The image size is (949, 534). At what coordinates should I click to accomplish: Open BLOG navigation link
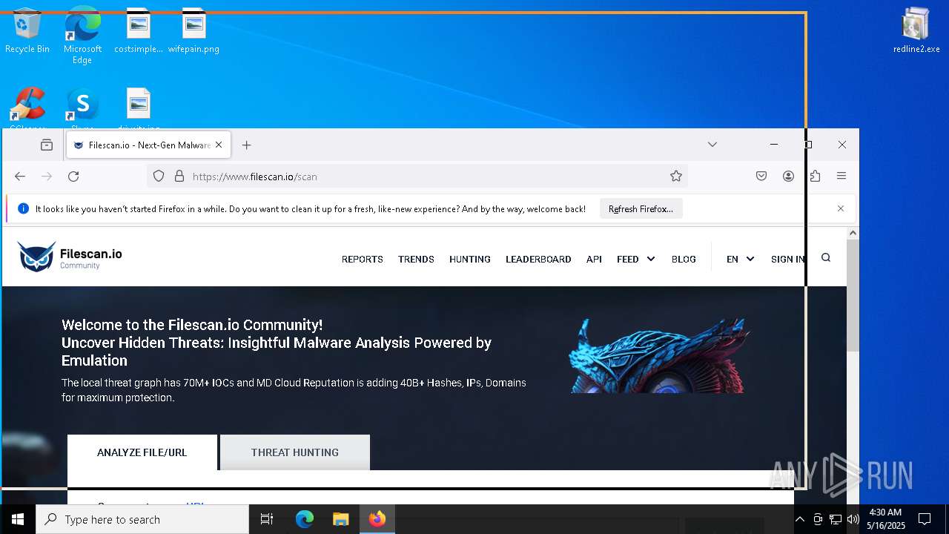click(x=684, y=259)
